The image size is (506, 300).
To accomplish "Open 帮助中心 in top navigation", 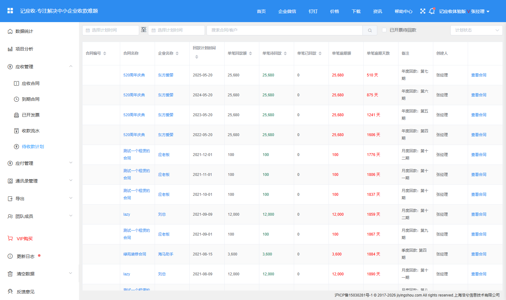I will pyautogui.click(x=404, y=11).
